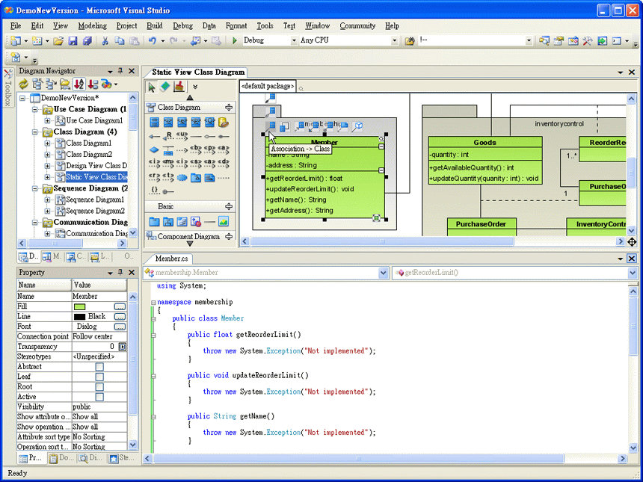Click the green Fill color swatch

pyautogui.click(x=79, y=306)
